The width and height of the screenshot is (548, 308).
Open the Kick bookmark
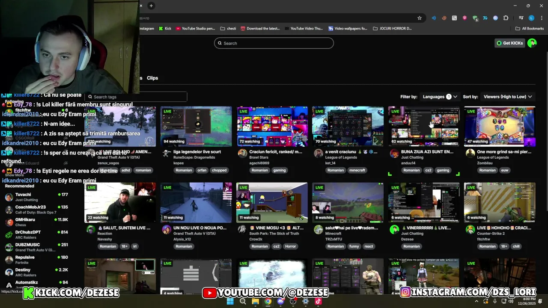pos(165,29)
